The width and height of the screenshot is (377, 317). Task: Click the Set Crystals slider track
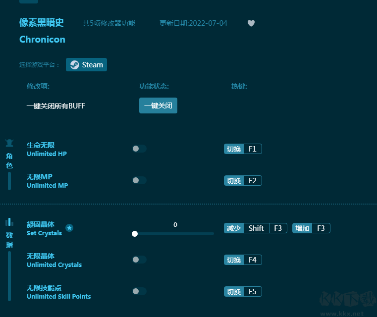click(174, 234)
